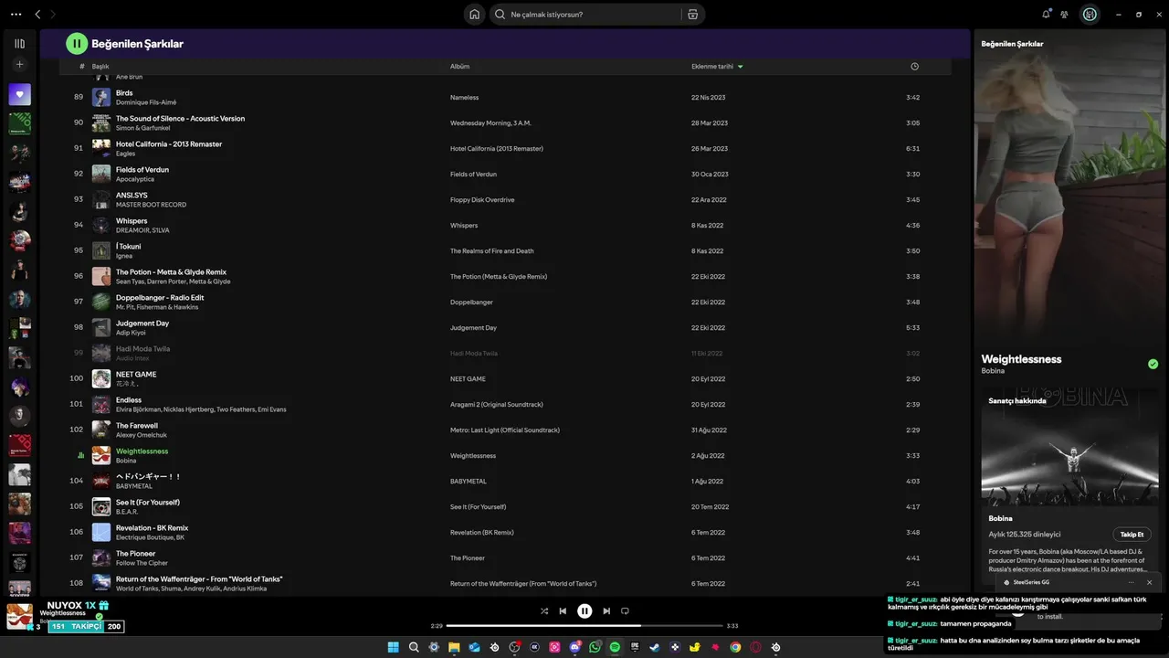Select Revelation - BK Remix track title
This screenshot has width=1169, height=658.
pos(152,528)
